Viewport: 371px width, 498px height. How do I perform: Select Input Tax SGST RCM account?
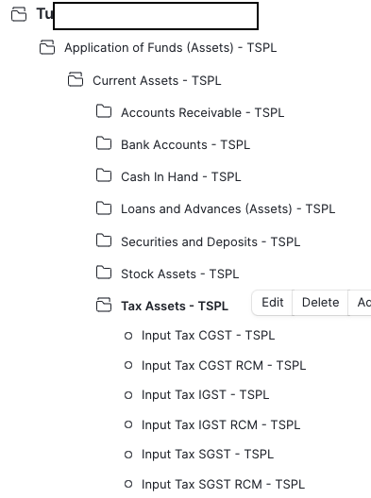coord(223,484)
